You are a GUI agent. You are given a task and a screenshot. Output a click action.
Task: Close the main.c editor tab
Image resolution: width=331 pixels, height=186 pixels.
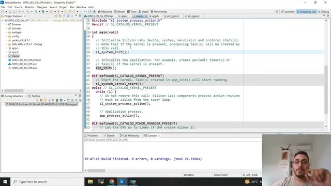(x=145, y=16)
